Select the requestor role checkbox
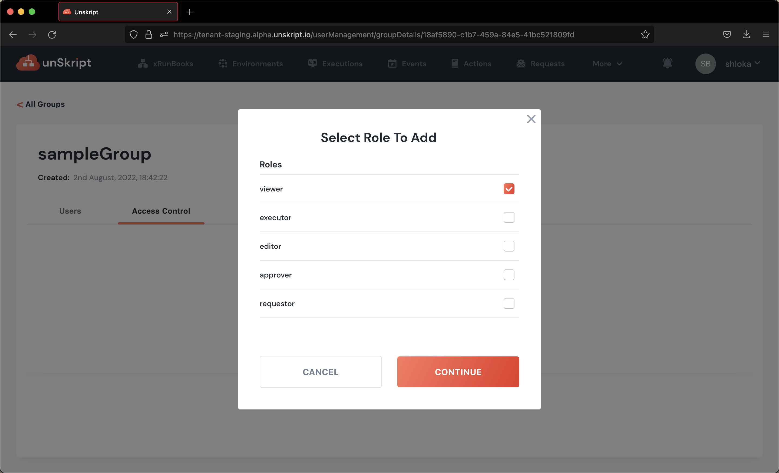779x473 pixels. pos(509,303)
